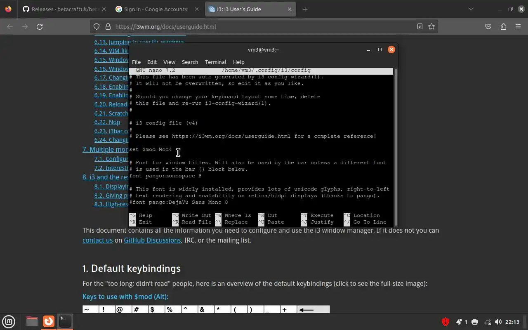Open the terminal View menu
The width and height of the screenshot is (528, 330).
pos(169,62)
